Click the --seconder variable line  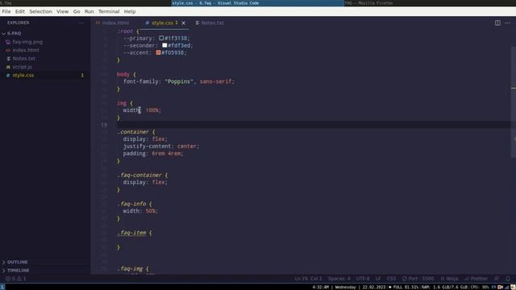pyautogui.click(x=158, y=45)
